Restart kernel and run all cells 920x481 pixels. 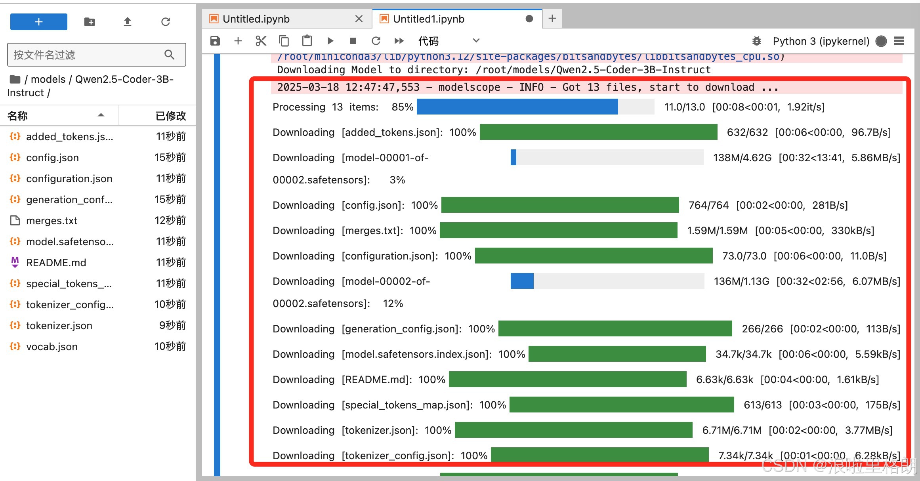(x=399, y=41)
